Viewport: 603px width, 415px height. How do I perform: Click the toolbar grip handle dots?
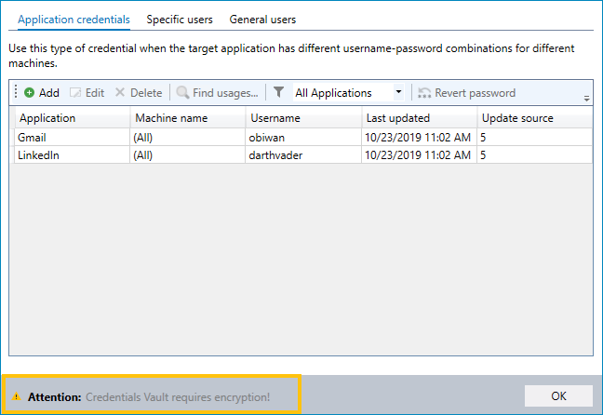click(16, 92)
